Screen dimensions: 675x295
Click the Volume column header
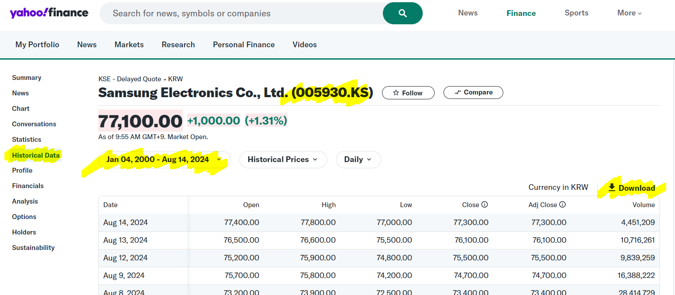(644, 205)
